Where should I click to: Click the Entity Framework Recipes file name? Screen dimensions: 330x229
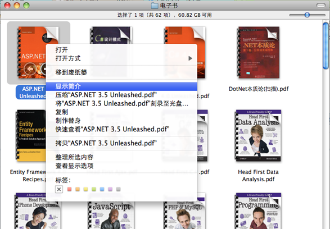click(x=28, y=176)
